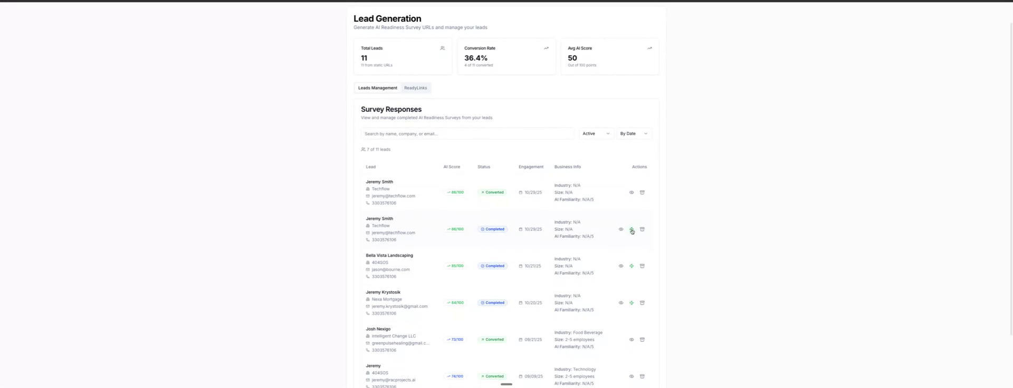Click the bolt convert icon for Jeremy Krystosik
The height and width of the screenshot is (388, 1013).
coord(632,303)
